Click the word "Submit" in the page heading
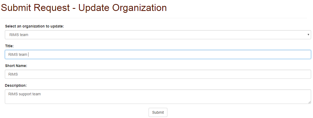This screenshot has height=118, width=313. [16, 7]
